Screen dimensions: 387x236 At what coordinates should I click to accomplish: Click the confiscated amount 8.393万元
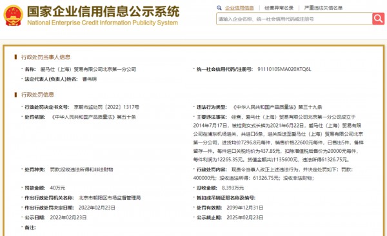tap(233, 188)
